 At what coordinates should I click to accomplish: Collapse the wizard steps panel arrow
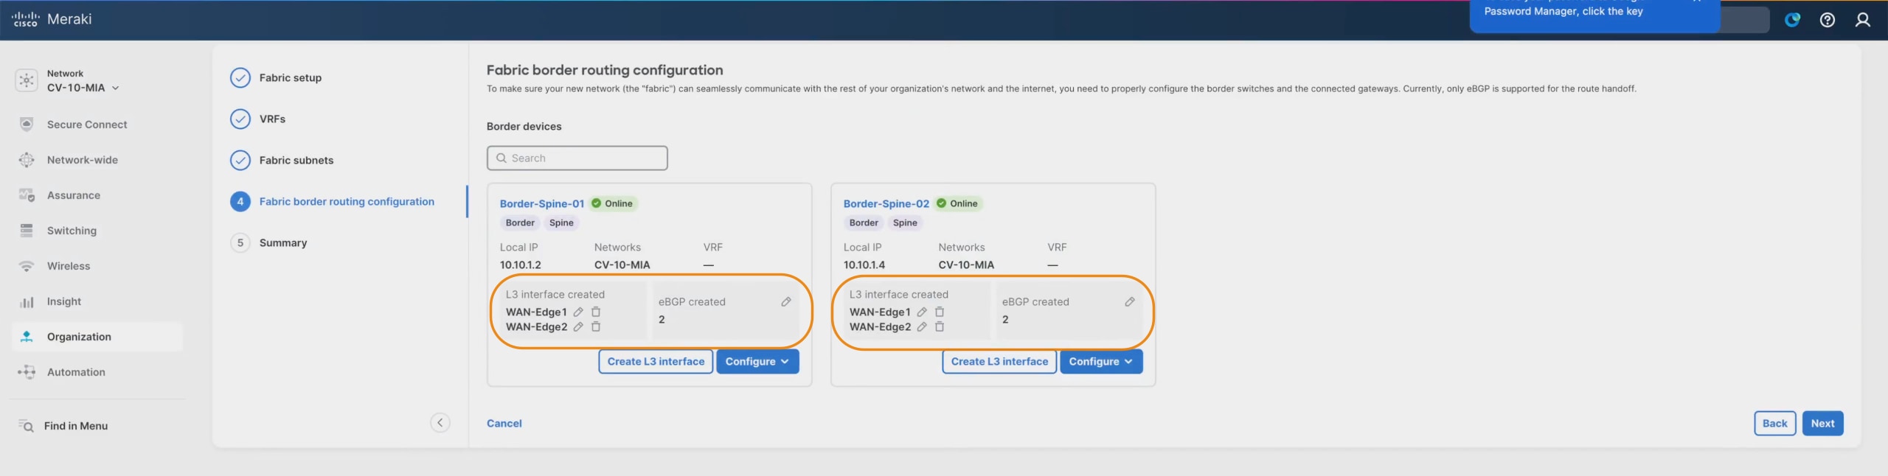pyautogui.click(x=440, y=422)
